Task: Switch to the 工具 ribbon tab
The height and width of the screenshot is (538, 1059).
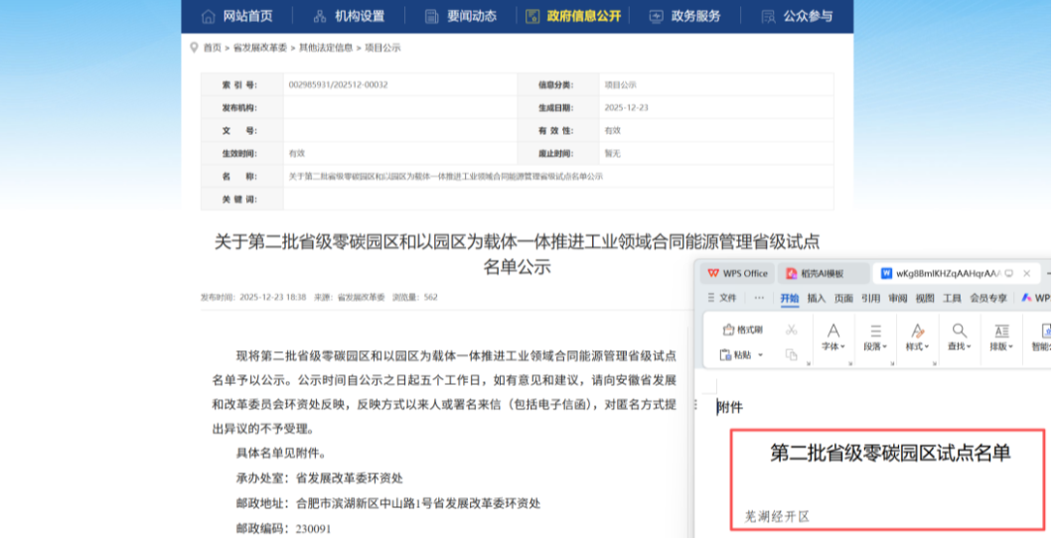Action: 952,299
